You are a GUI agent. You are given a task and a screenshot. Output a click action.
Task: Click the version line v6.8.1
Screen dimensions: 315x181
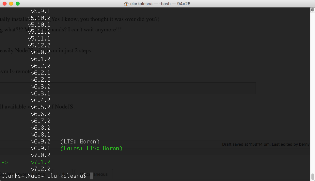click(40, 135)
